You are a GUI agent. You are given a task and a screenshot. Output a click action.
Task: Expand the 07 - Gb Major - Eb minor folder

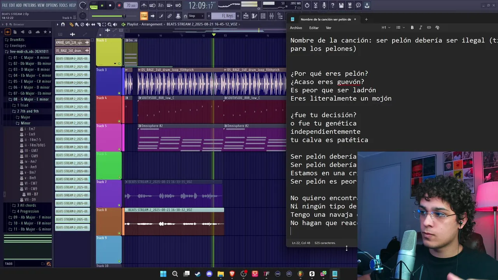[32, 93]
